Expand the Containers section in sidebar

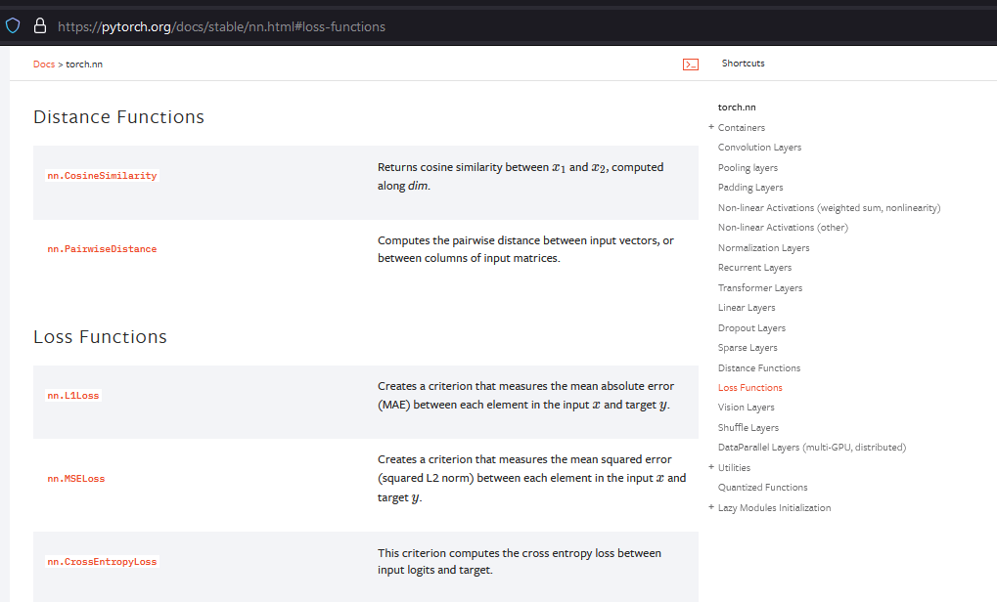tap(711, 127)
